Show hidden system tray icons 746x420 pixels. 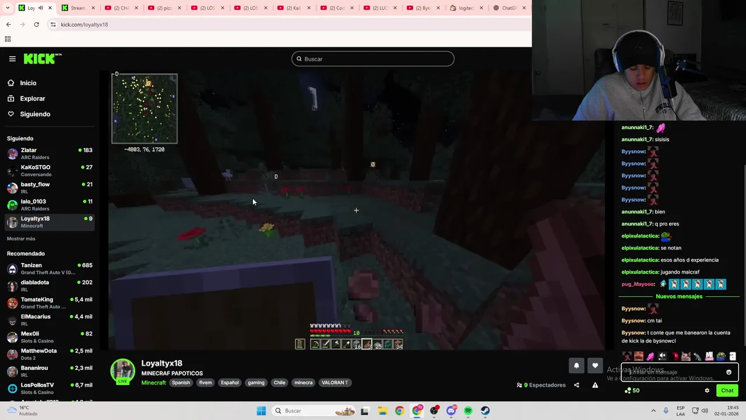[653, 411]
